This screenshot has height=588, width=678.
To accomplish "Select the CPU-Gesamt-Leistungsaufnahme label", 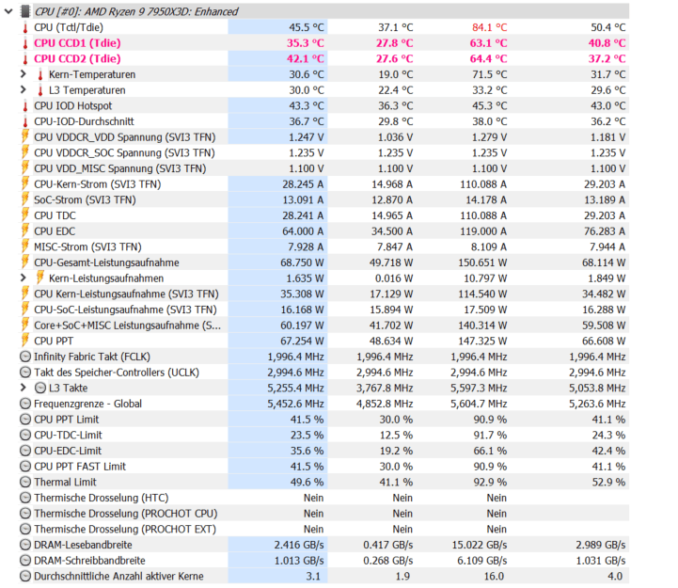I will (106, 262).
